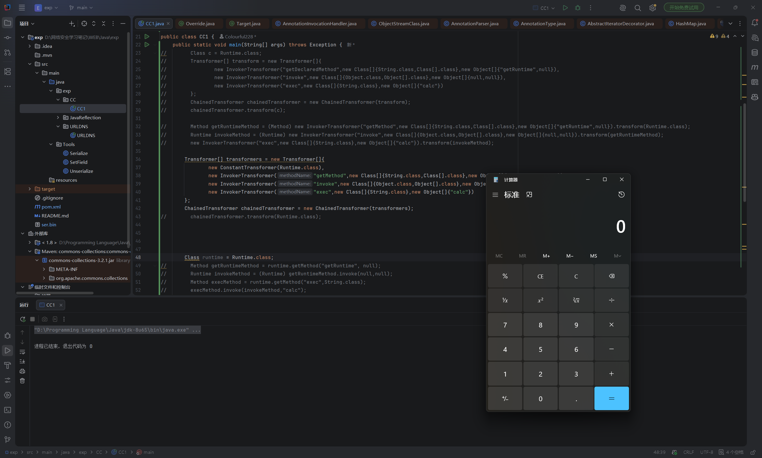This screenshot has width=762, height=458.
Task: Click the CRLF line separator indicator
Action: (688, 452)
